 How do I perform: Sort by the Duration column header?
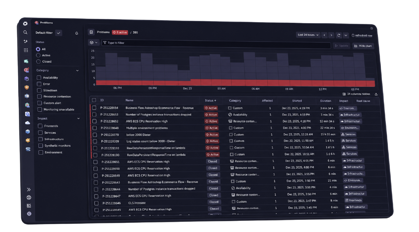click(x=326, y=101)
